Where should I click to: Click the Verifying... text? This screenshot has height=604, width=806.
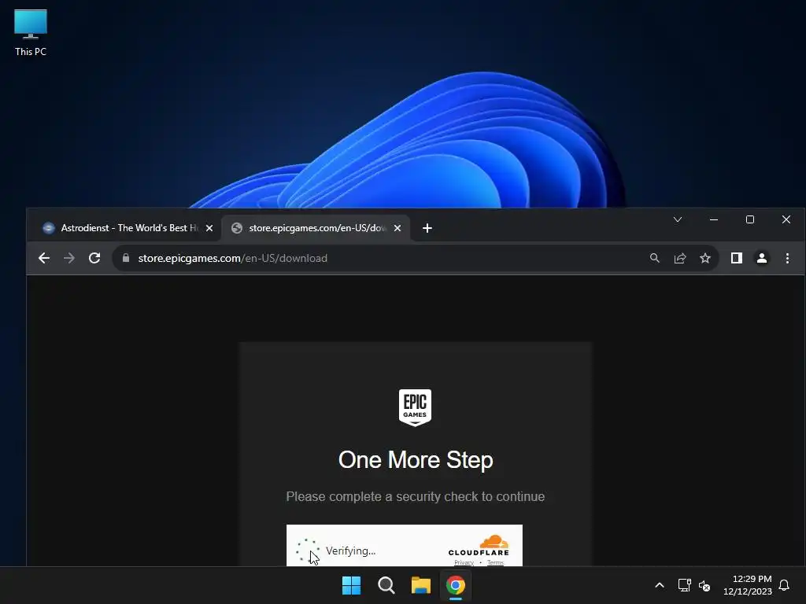point(350,551)
